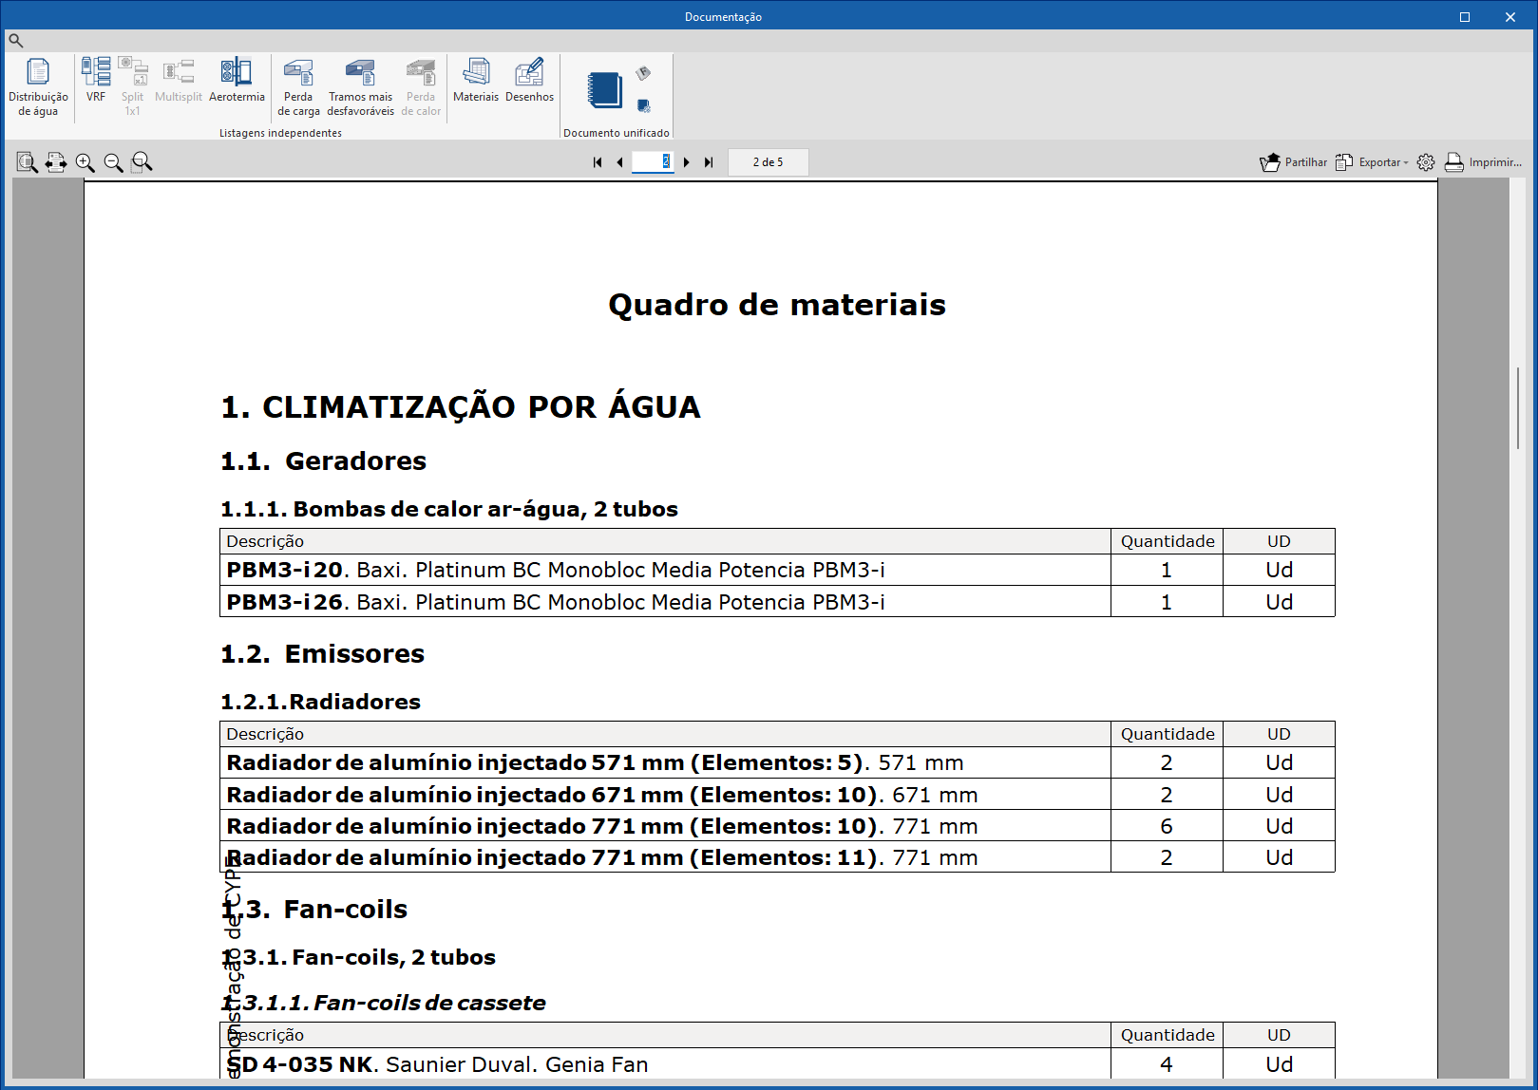Close the Documentação window
Screen dimensions: 1538x1090
click(x=1510, y=17)
